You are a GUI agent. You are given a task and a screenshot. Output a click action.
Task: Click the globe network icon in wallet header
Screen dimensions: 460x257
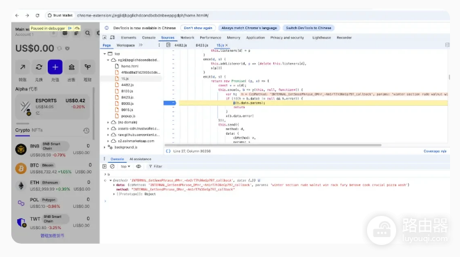(x=65, y=33)
